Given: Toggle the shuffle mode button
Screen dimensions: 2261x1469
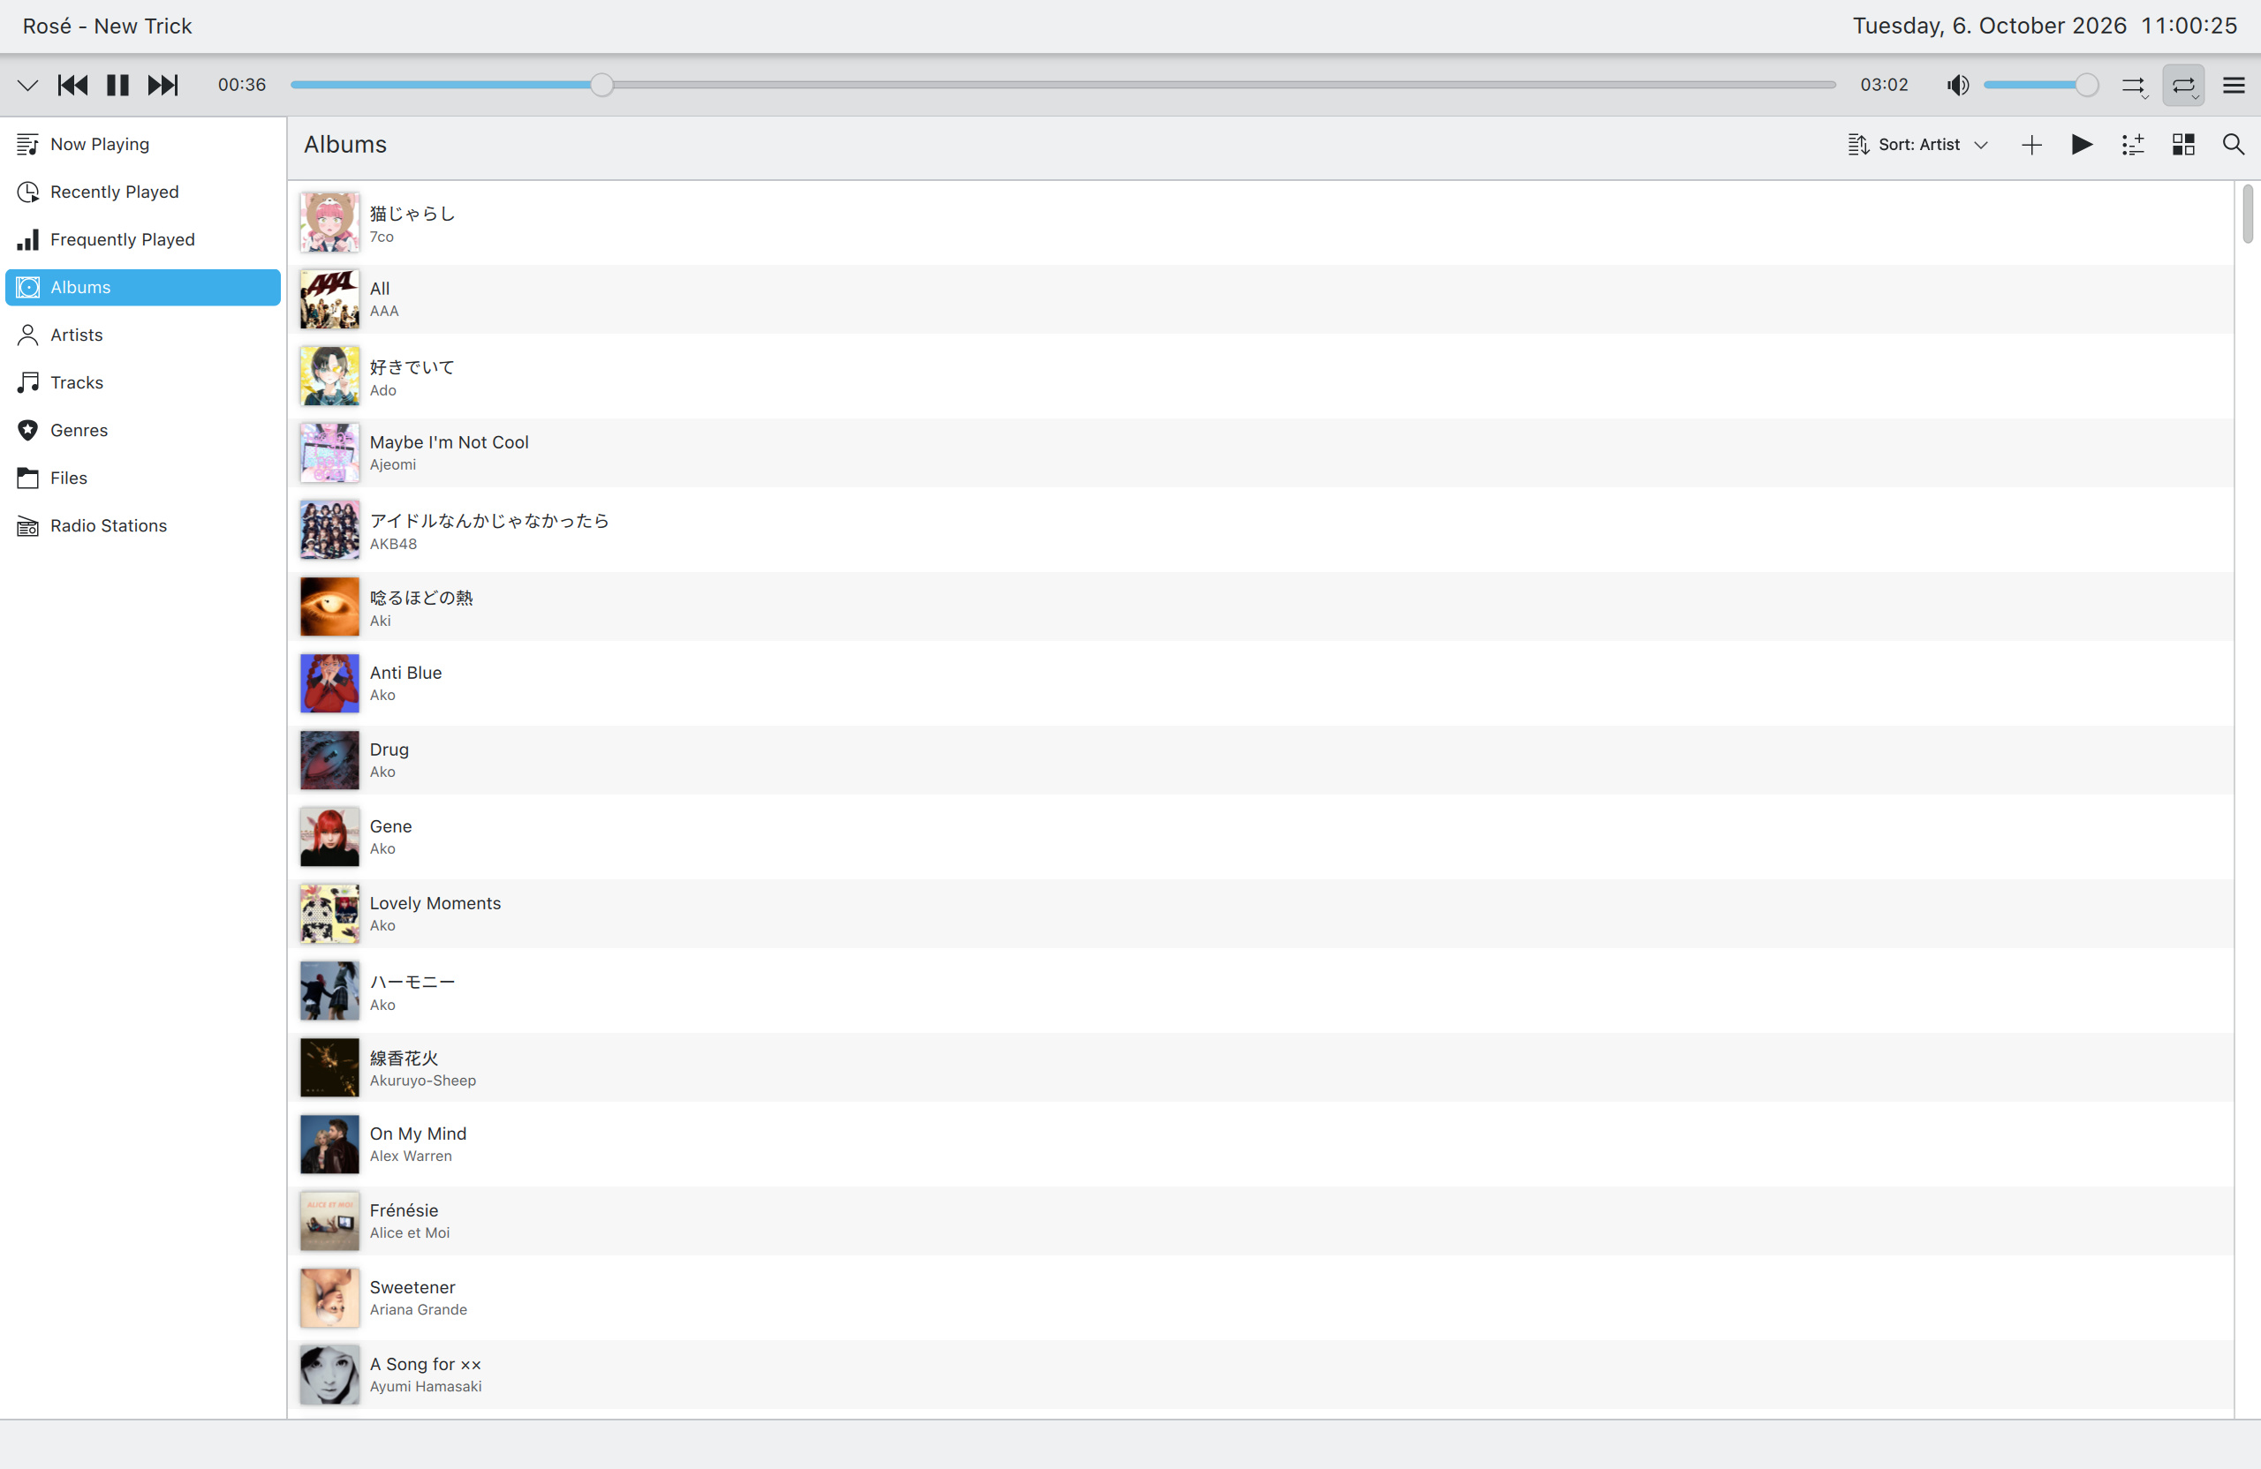Looking at the screenshot, I should coord(2134,86).
